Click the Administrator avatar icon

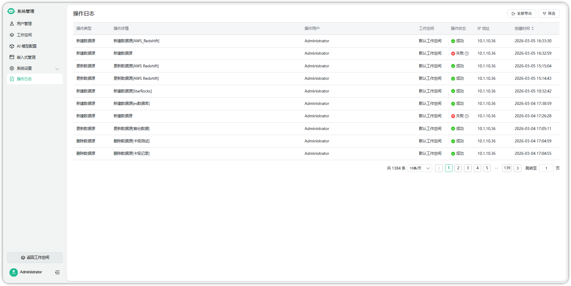[x=14, y=272]
